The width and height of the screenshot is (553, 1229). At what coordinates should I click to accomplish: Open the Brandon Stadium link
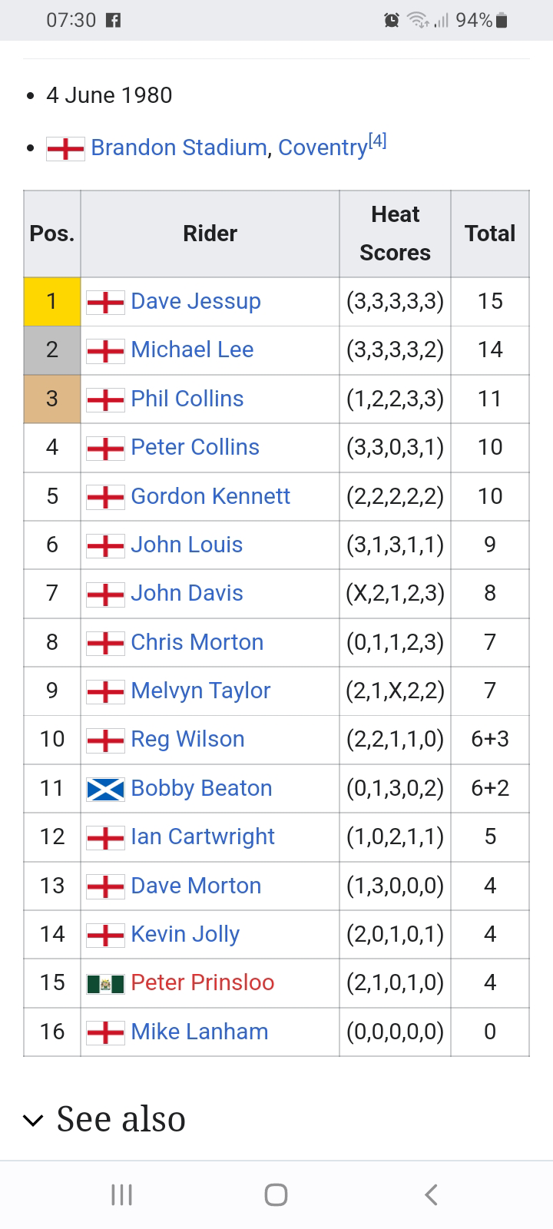[x=178, y=147]
